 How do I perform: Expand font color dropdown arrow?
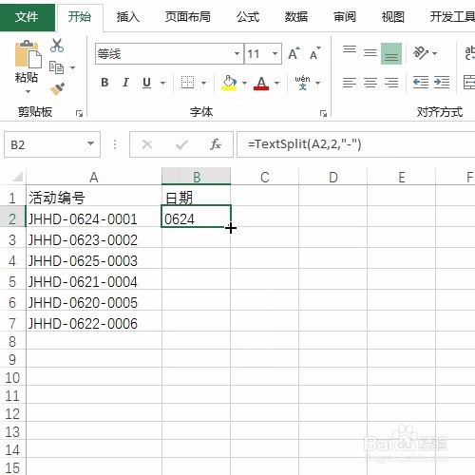pos(276,83)
